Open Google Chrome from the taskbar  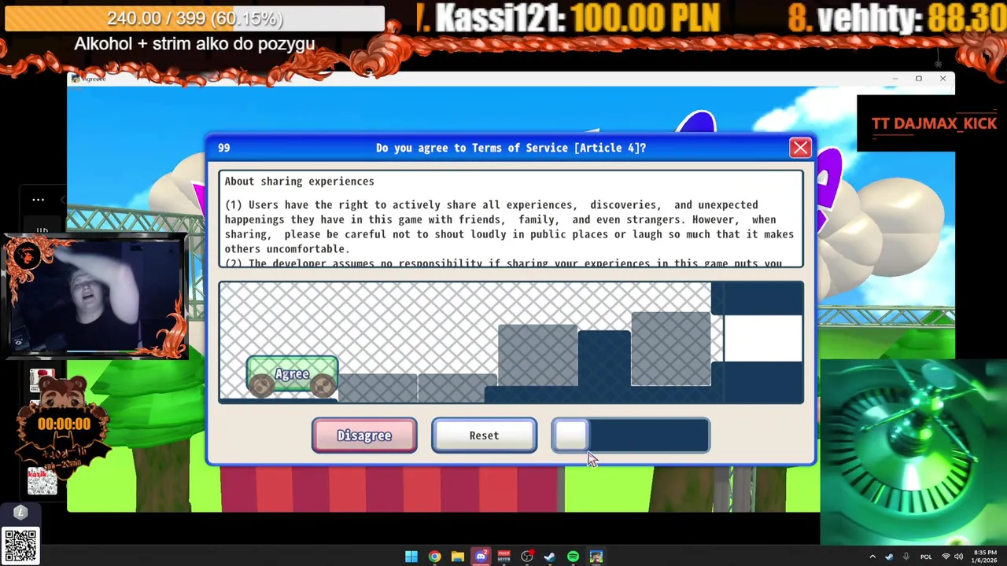point(434,557)
